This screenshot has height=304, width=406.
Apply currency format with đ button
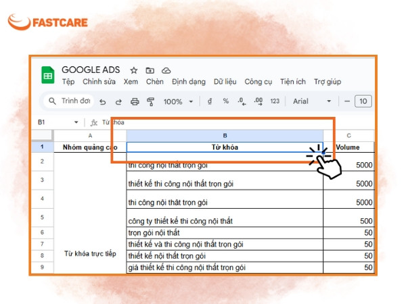210,101
